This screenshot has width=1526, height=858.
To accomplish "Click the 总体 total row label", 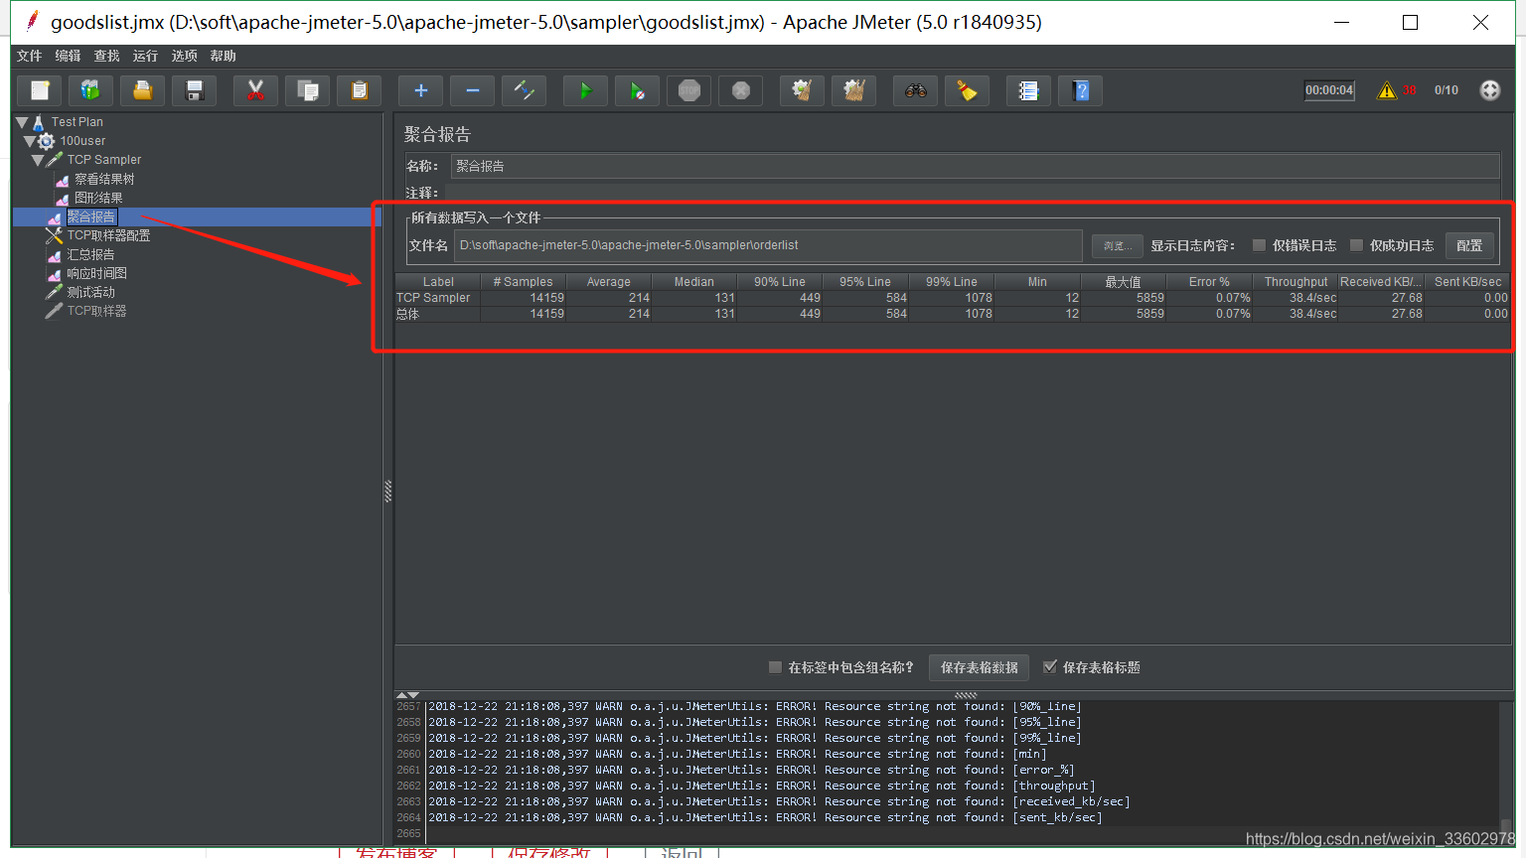I will tap(437, 314).
